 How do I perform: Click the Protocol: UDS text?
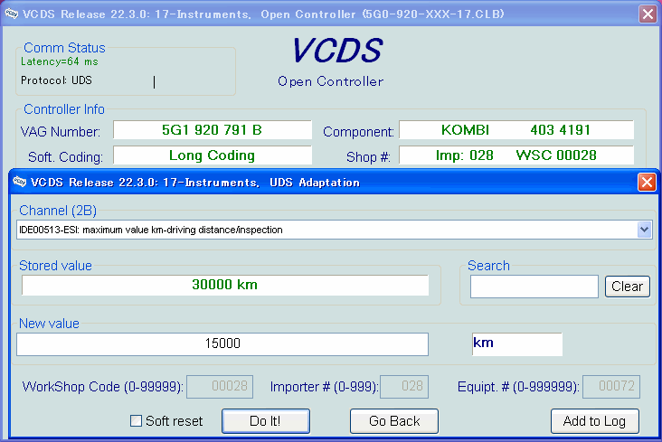(x=56, y=80)
